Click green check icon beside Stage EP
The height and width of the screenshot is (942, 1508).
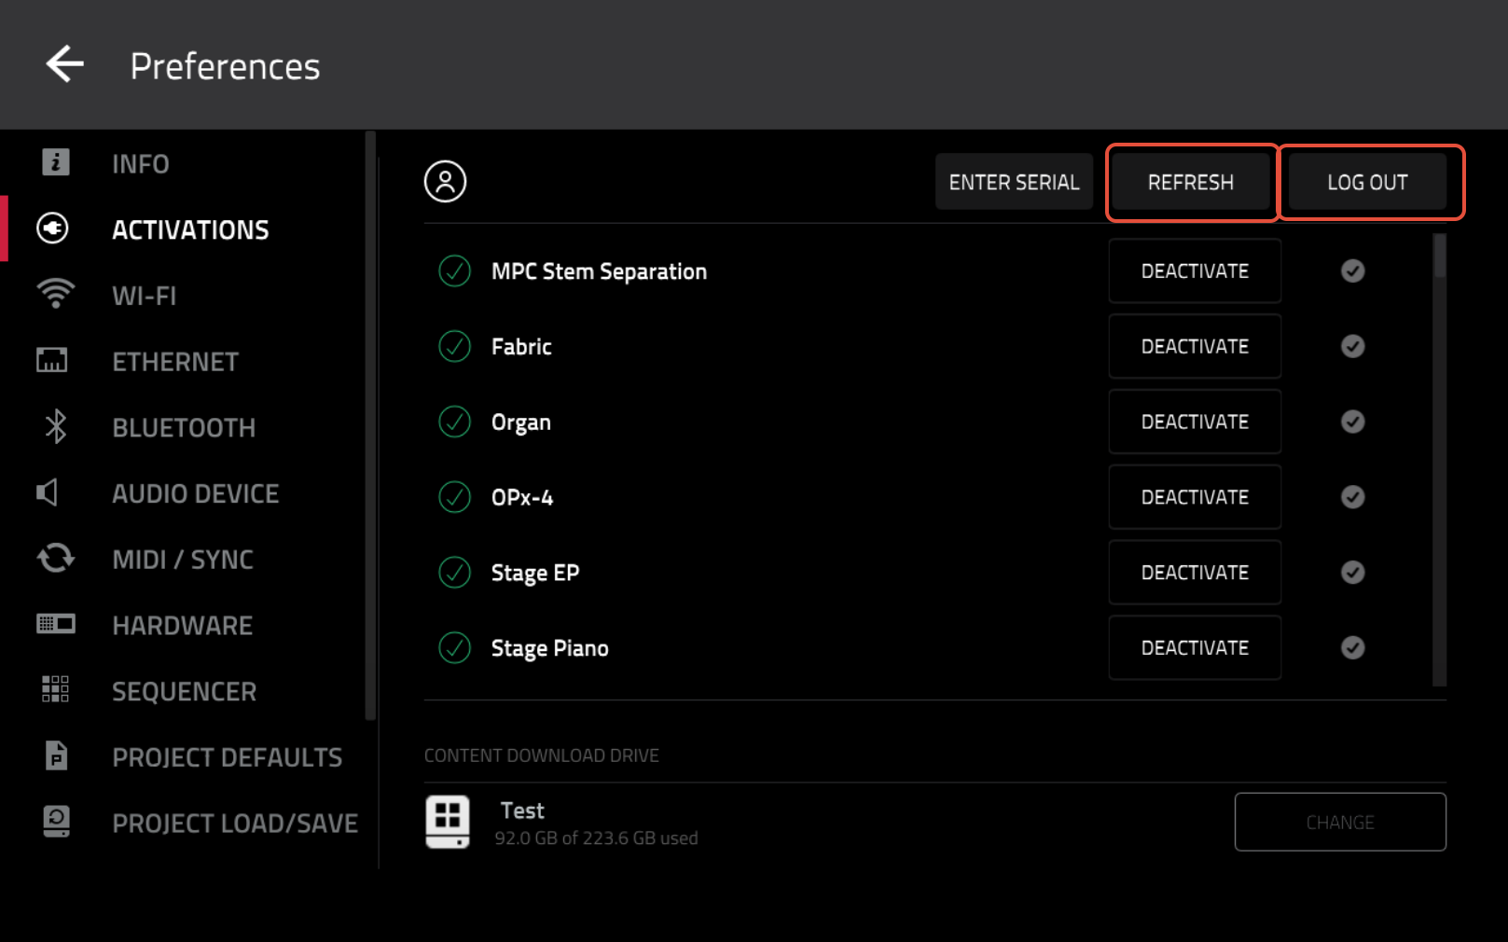coord(454,572)
